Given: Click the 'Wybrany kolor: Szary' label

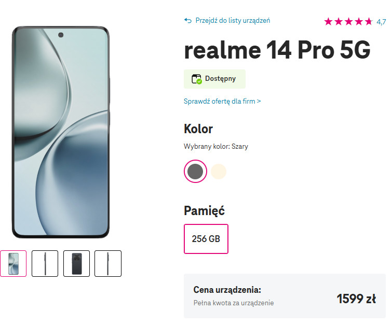Looking at the screenshot, I should click(216, 147).
